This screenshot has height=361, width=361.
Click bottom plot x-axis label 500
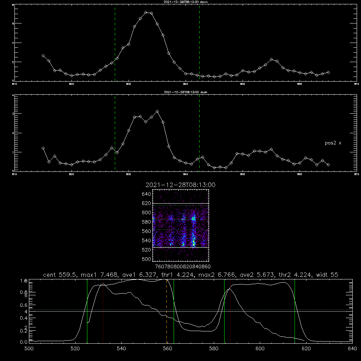click(x=29, y=349)
